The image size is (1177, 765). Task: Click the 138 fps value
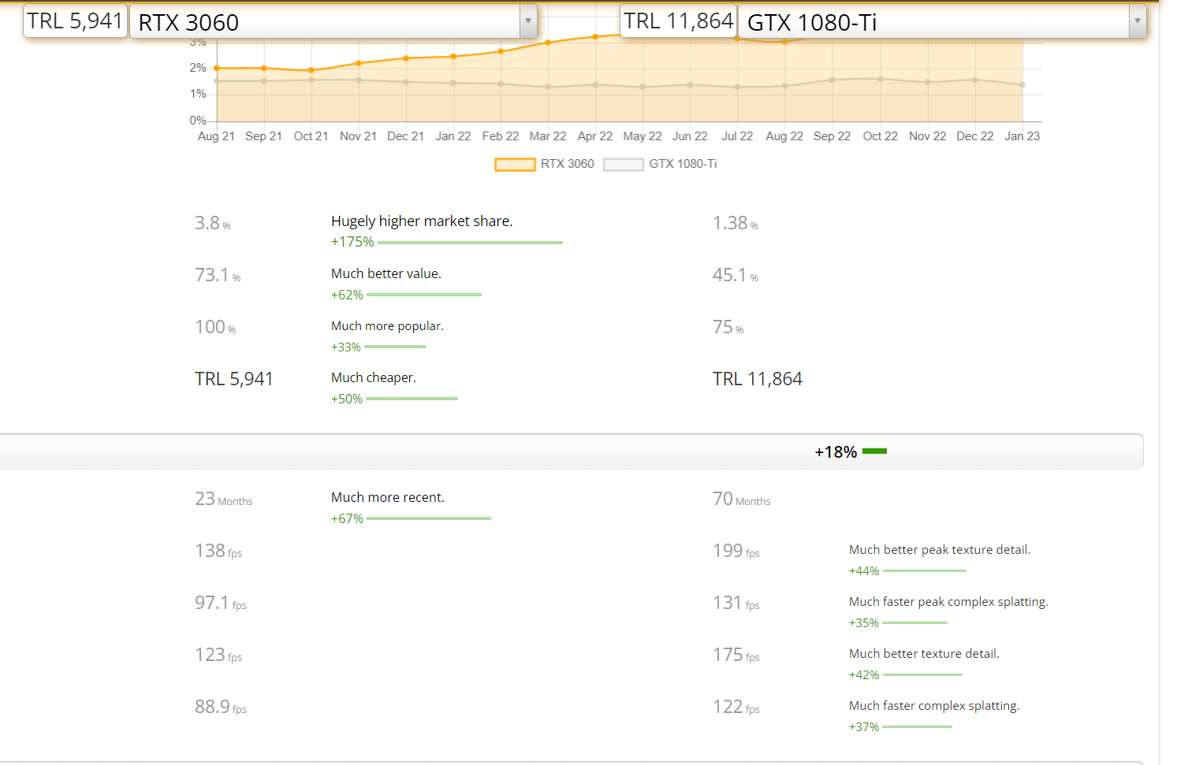coord(218,551)
